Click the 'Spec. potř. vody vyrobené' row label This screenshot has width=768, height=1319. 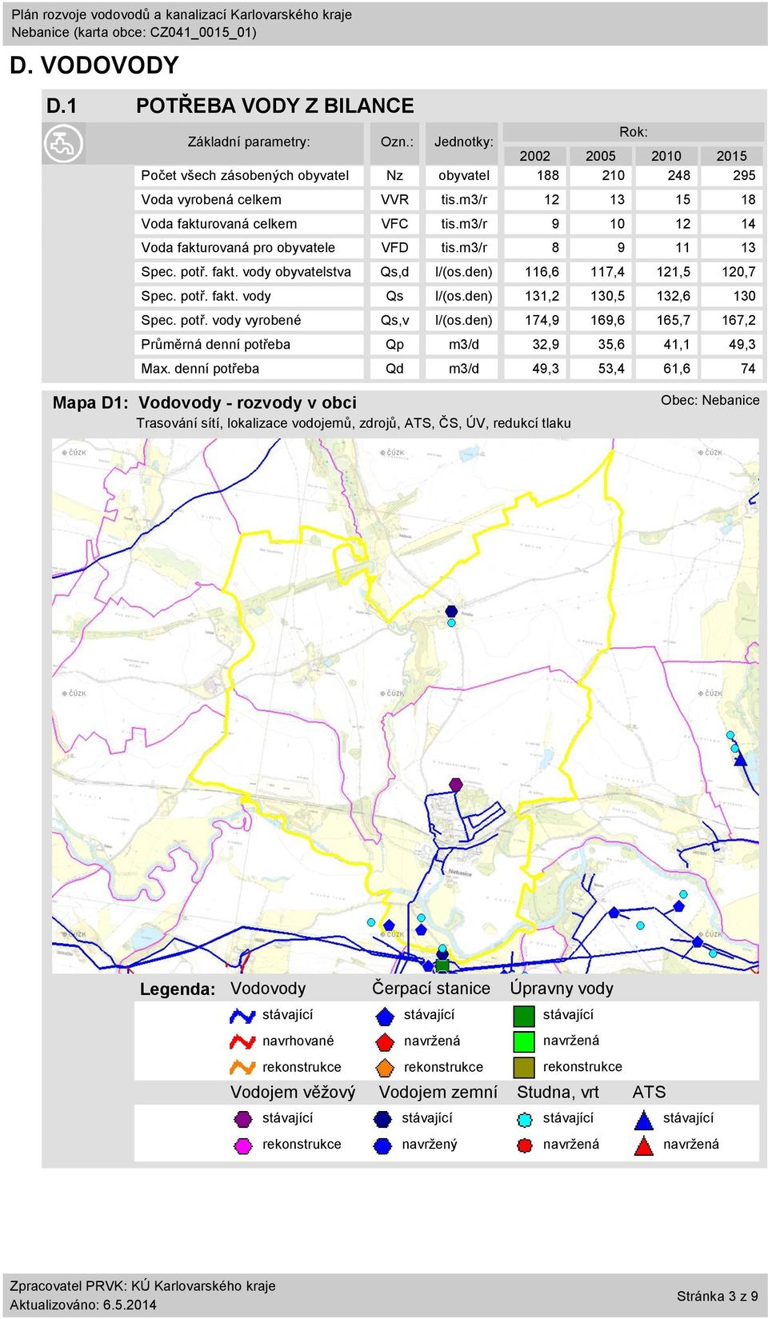(222, 320)
